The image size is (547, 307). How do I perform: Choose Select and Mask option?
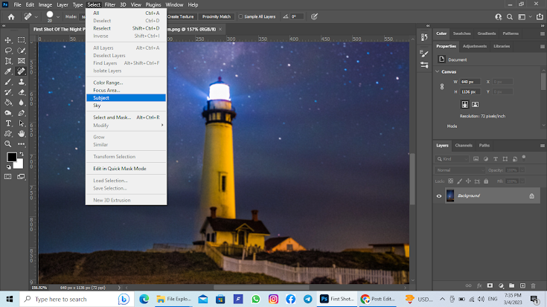tap(126, 117)
